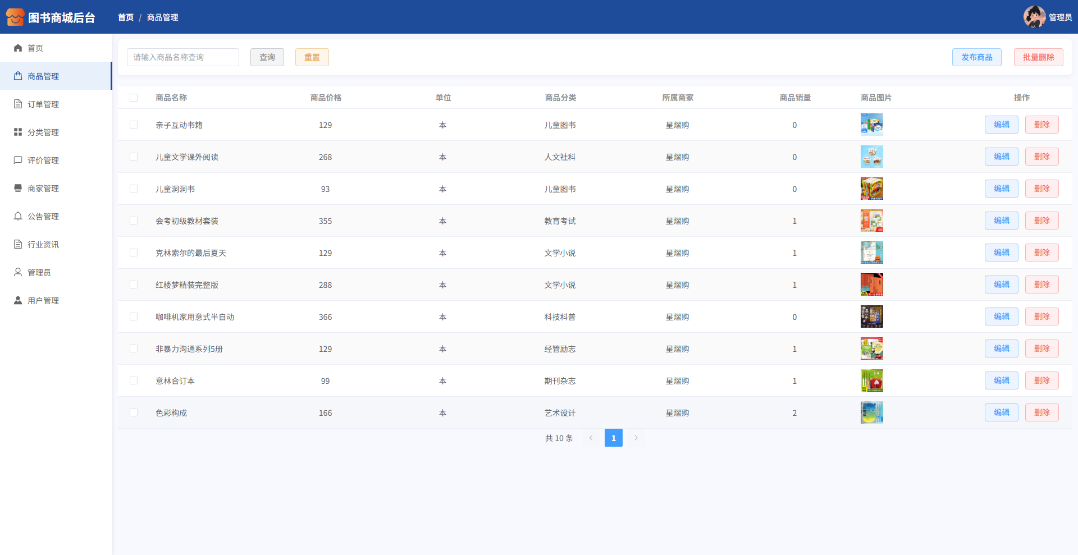
Task: Click the category management grid icon
Action: (x=18, y=132)
